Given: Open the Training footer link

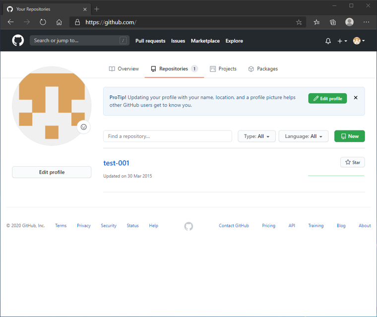Looking at the screenshot, I should pyautogui.click(x=316, y=226).
